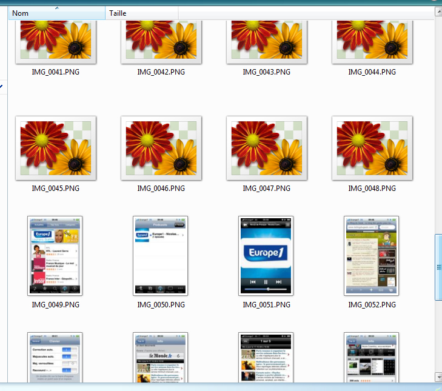Click the scroll down arrow of the file list
442x391 pixels.
point(438,376)
